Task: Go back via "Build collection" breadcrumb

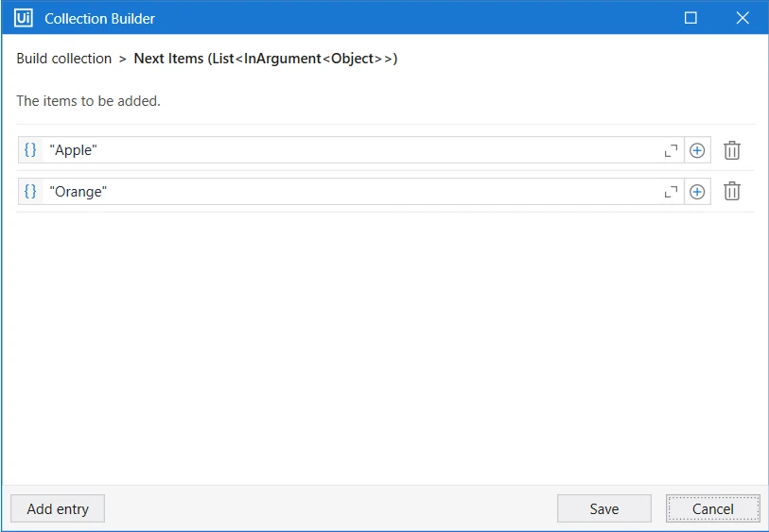Action: [64, 59]
